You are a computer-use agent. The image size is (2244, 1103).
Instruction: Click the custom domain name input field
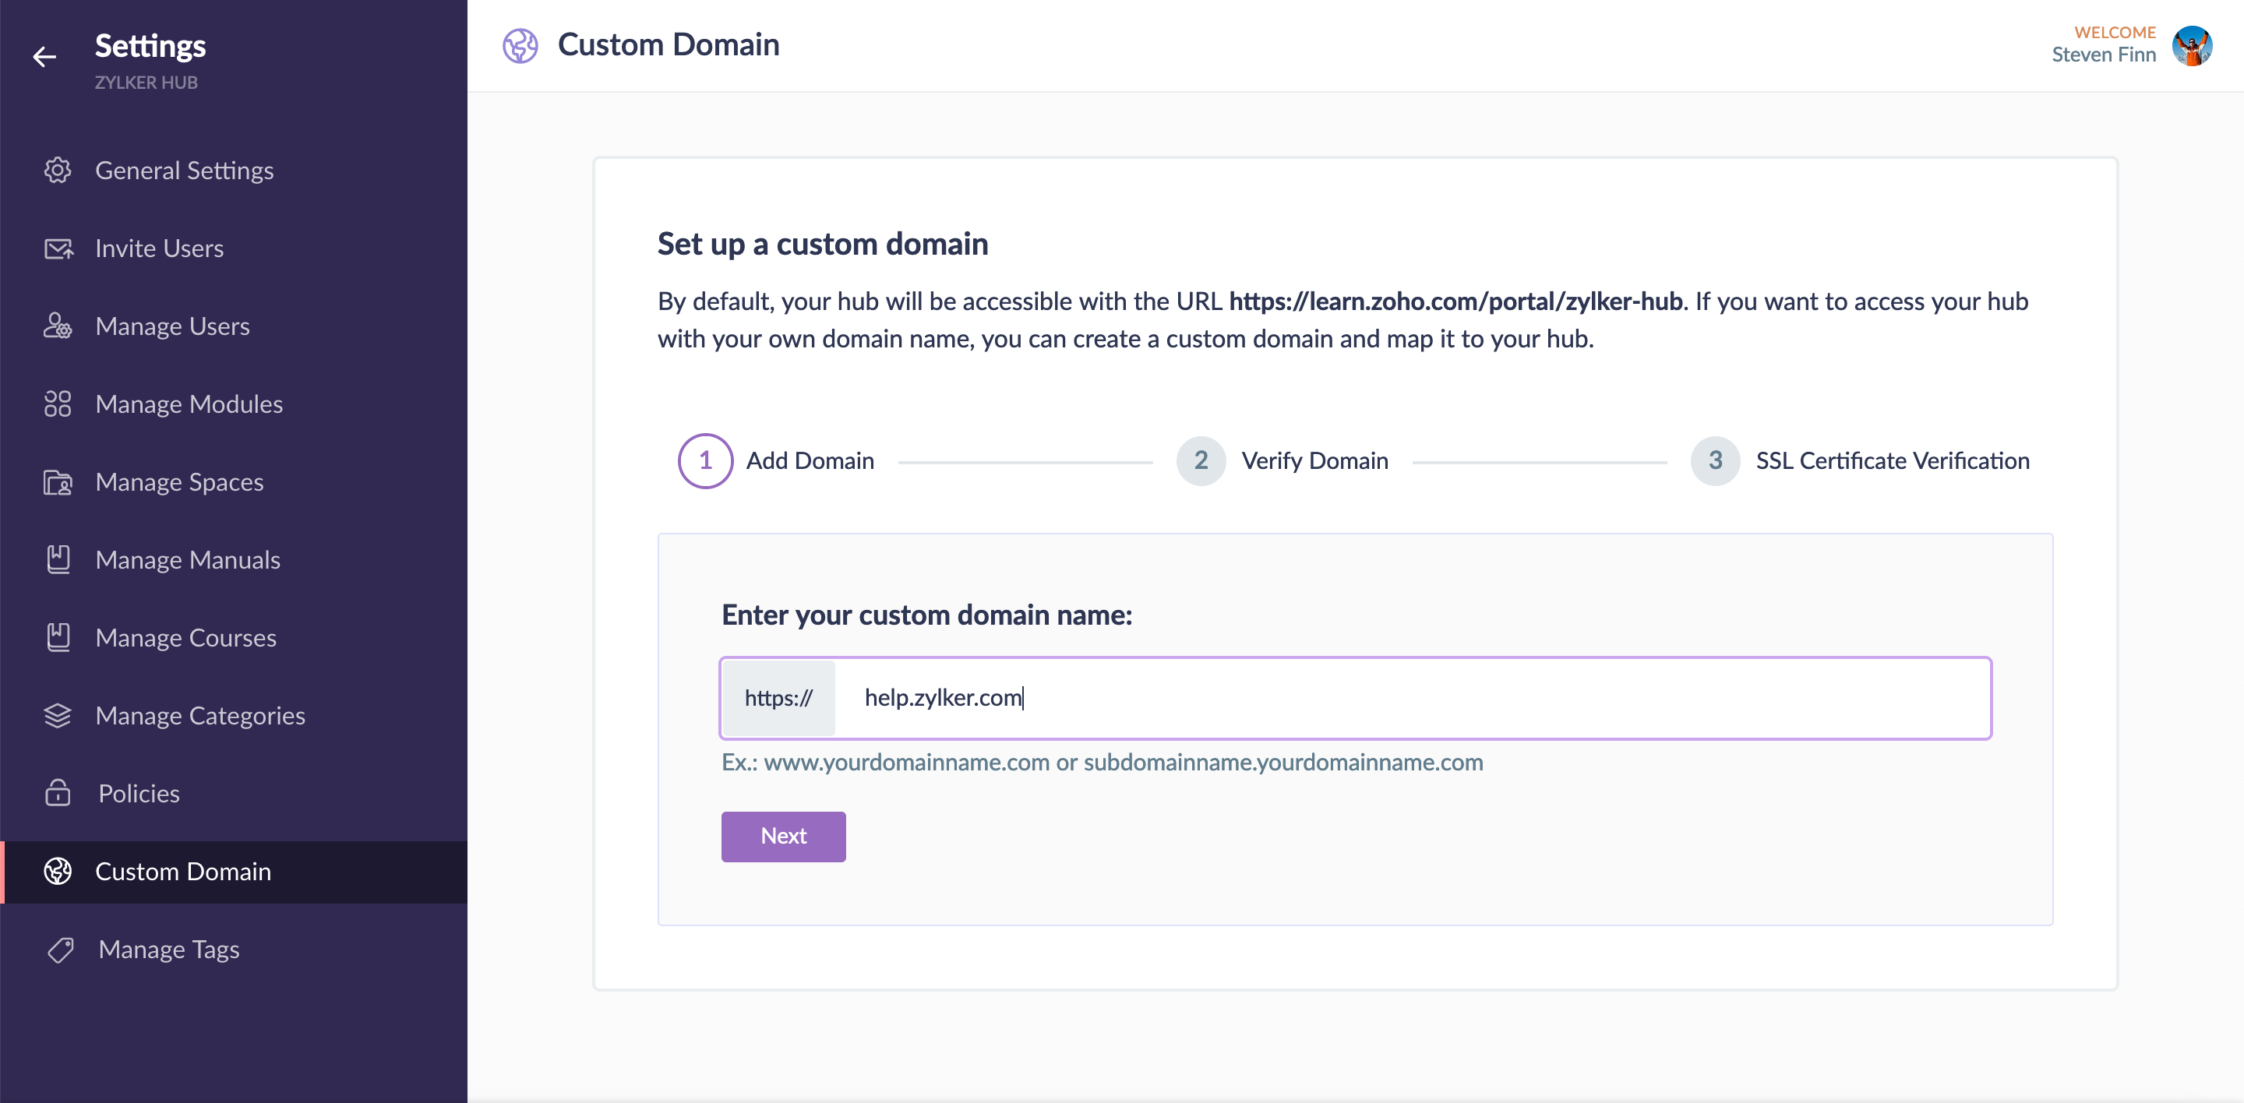tap(1411, 698)
